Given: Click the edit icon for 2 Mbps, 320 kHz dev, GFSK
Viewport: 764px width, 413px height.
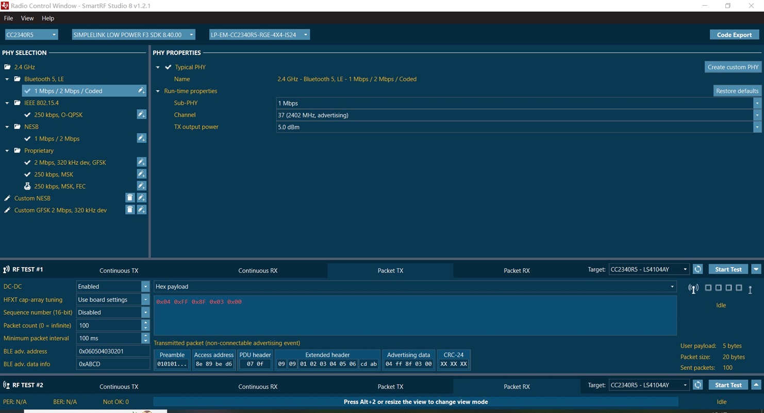Looking at the screenshot, I should [x=141, y=162].
